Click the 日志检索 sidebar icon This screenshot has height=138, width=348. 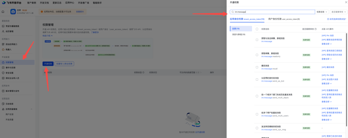click(x=3, y=104)
